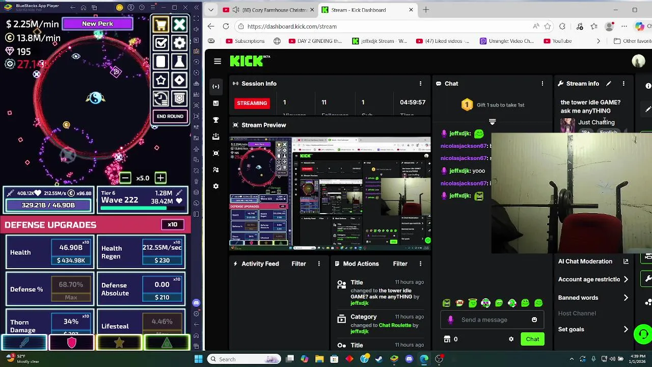Click END ROUND button in game
This screenshot has width=652, height=367.
click(x=170, y=116)
